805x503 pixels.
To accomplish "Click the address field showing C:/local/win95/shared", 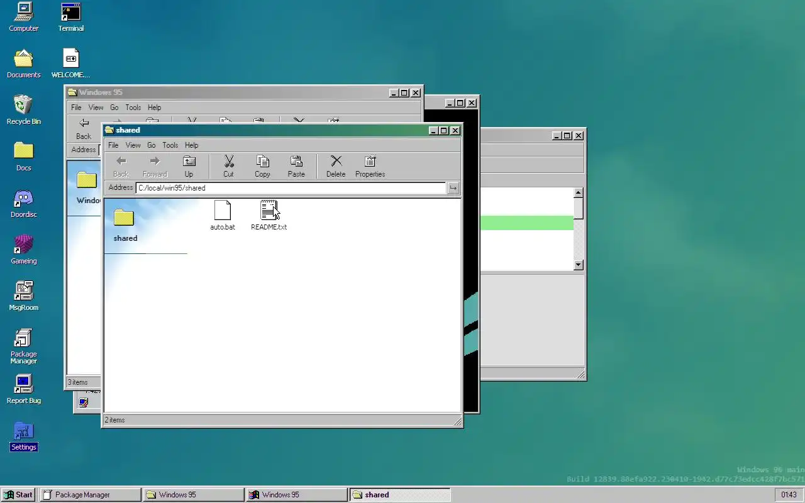I will click(x=291, y=188).
